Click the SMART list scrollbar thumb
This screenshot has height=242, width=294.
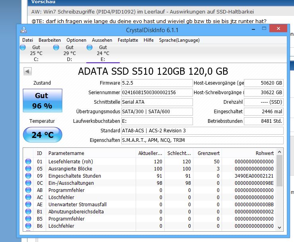point(279,171)
